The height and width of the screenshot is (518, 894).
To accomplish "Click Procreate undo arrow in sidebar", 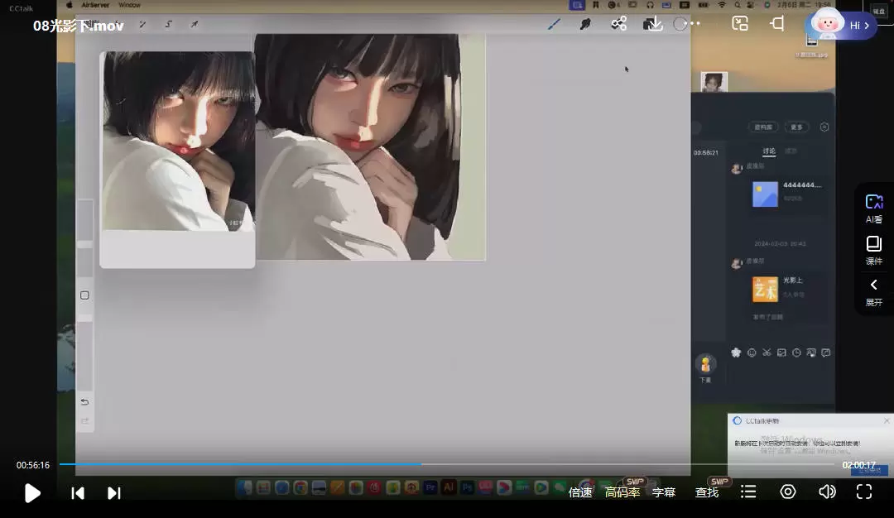I will pos(84,402).
